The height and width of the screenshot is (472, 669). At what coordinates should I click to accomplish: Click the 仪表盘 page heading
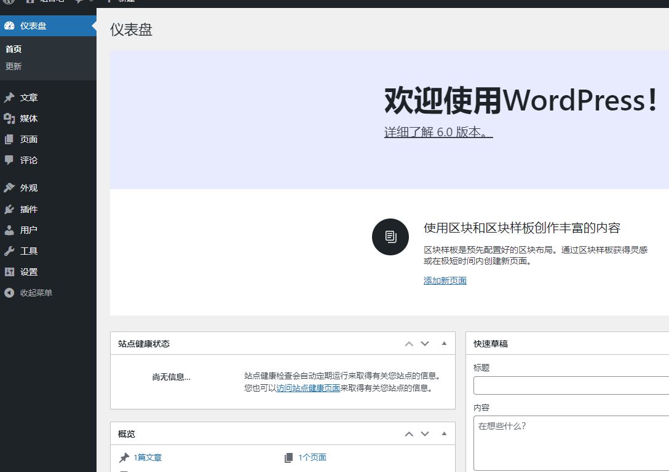click(x=132, y=30)
